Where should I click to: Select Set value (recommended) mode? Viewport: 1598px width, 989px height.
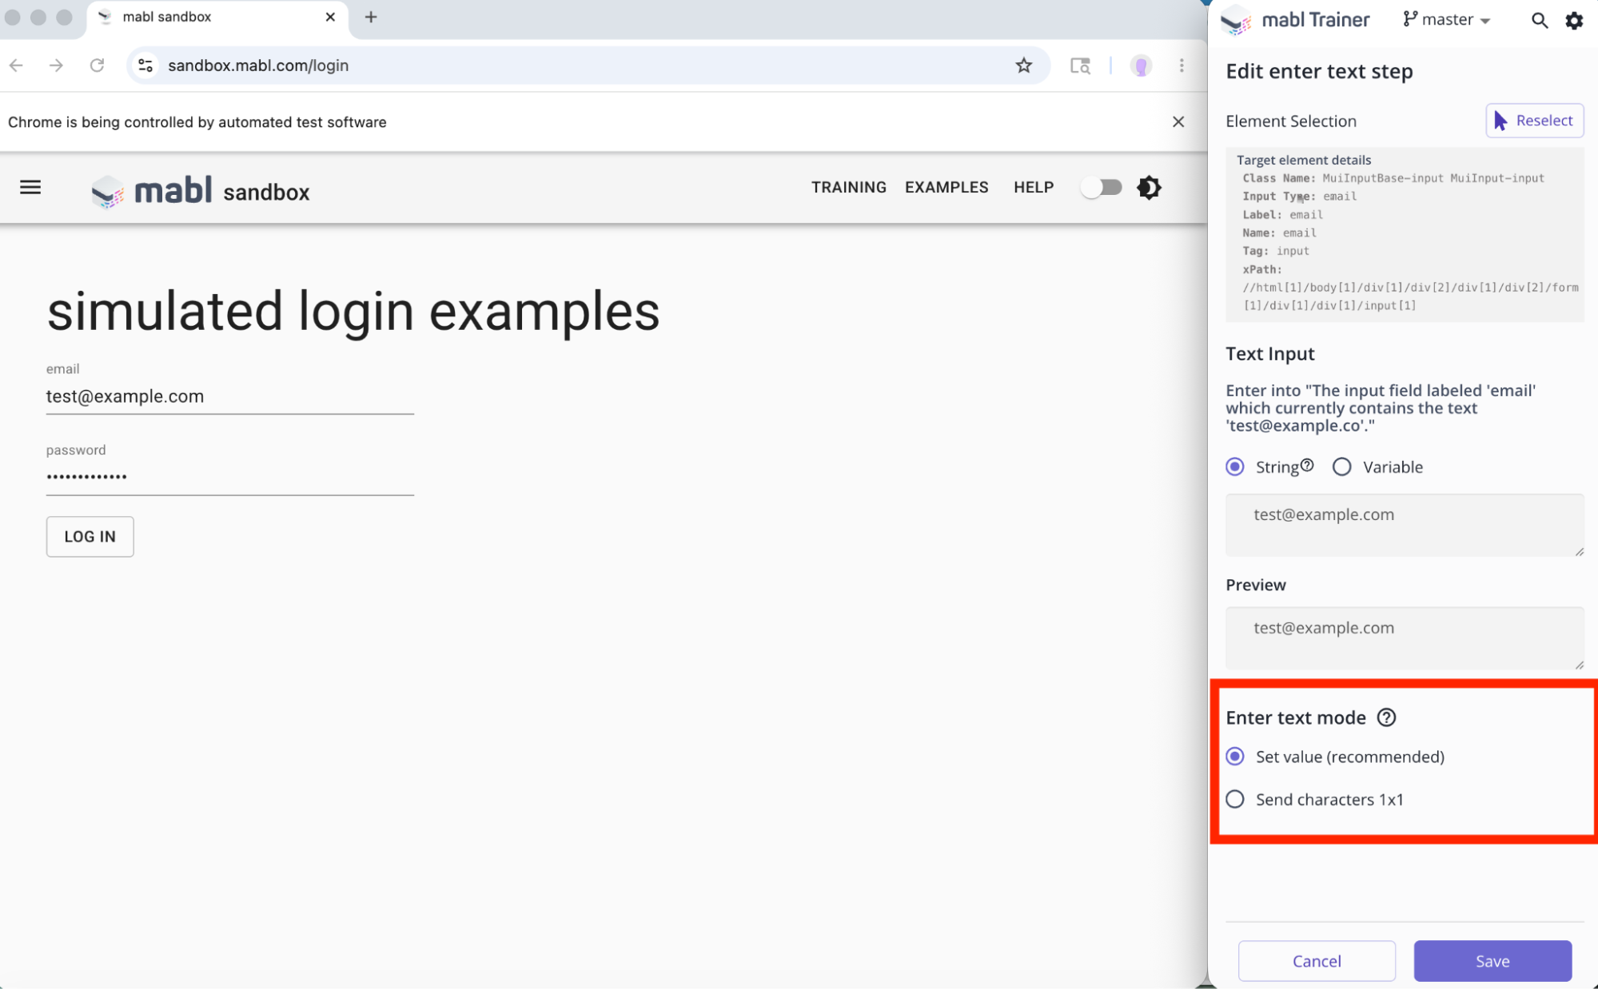1235,756
